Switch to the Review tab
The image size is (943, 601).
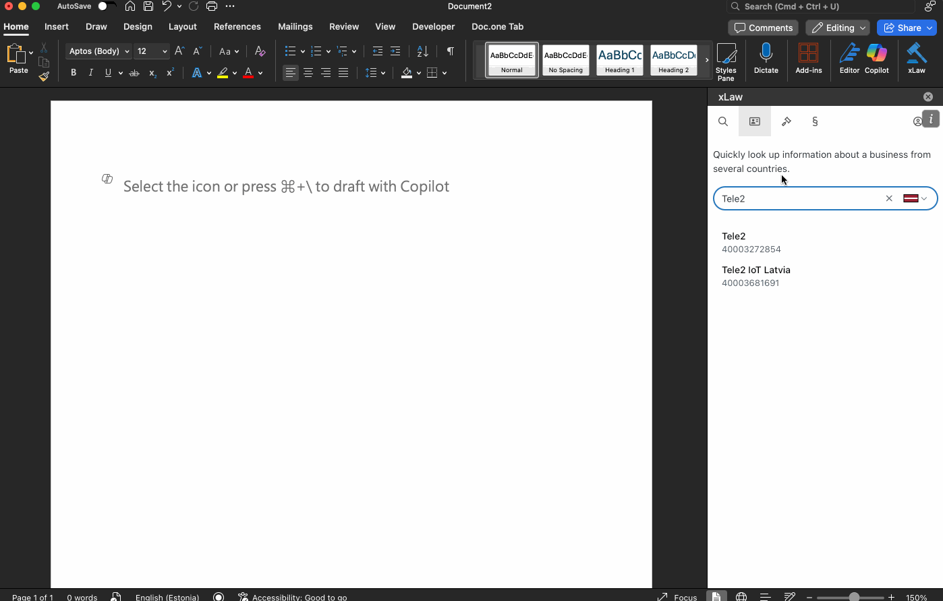pyautogui.click(x=344, y=26)
